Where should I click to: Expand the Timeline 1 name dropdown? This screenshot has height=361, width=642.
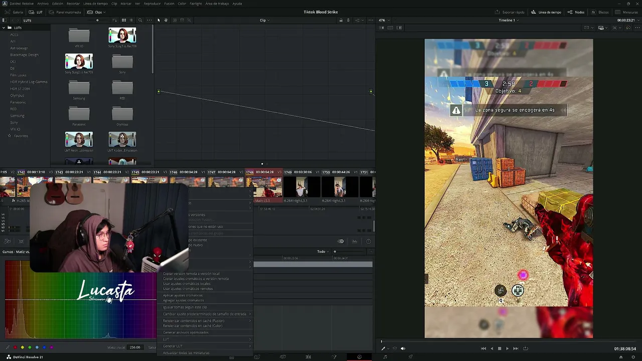point(509,20)
